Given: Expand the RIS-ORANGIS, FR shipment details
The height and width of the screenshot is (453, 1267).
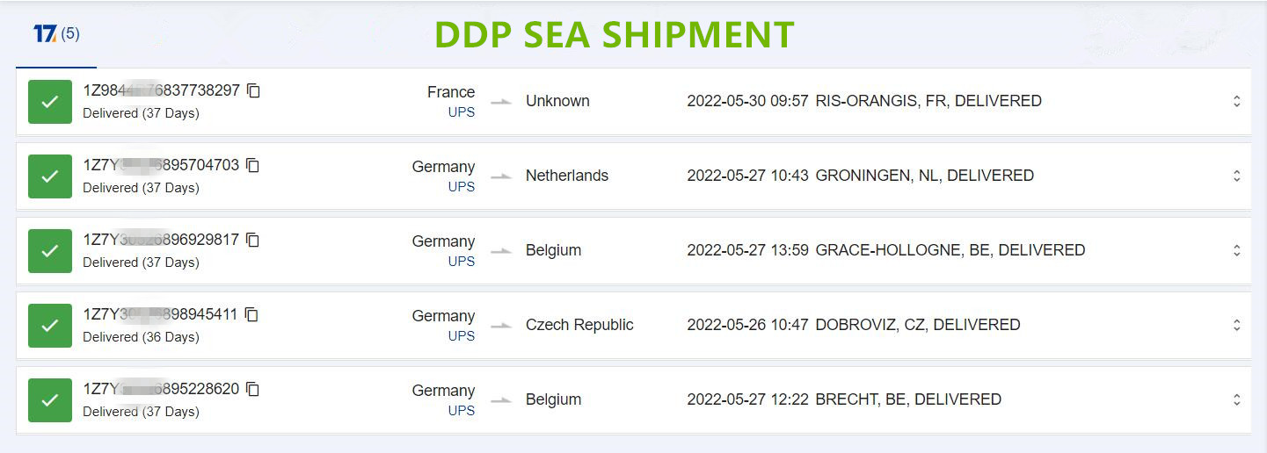Looking at the screenshot, I should [1236, 101].
